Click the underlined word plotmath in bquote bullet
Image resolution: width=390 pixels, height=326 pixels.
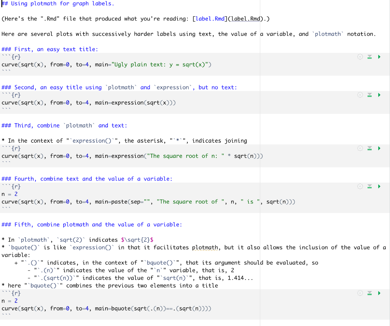[x=205, y=248]
